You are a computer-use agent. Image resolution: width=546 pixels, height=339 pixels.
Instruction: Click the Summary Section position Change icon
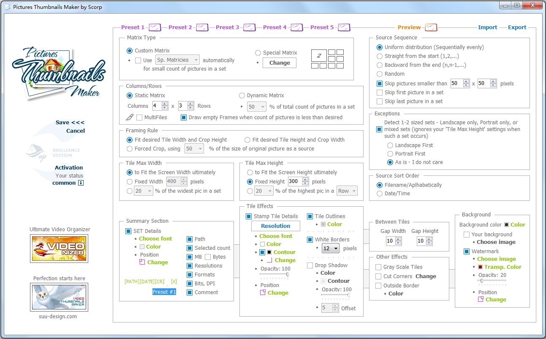[142, 262]
